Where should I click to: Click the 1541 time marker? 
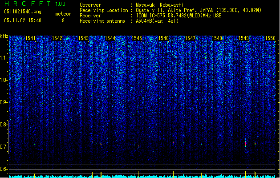[x=30, y=38]
